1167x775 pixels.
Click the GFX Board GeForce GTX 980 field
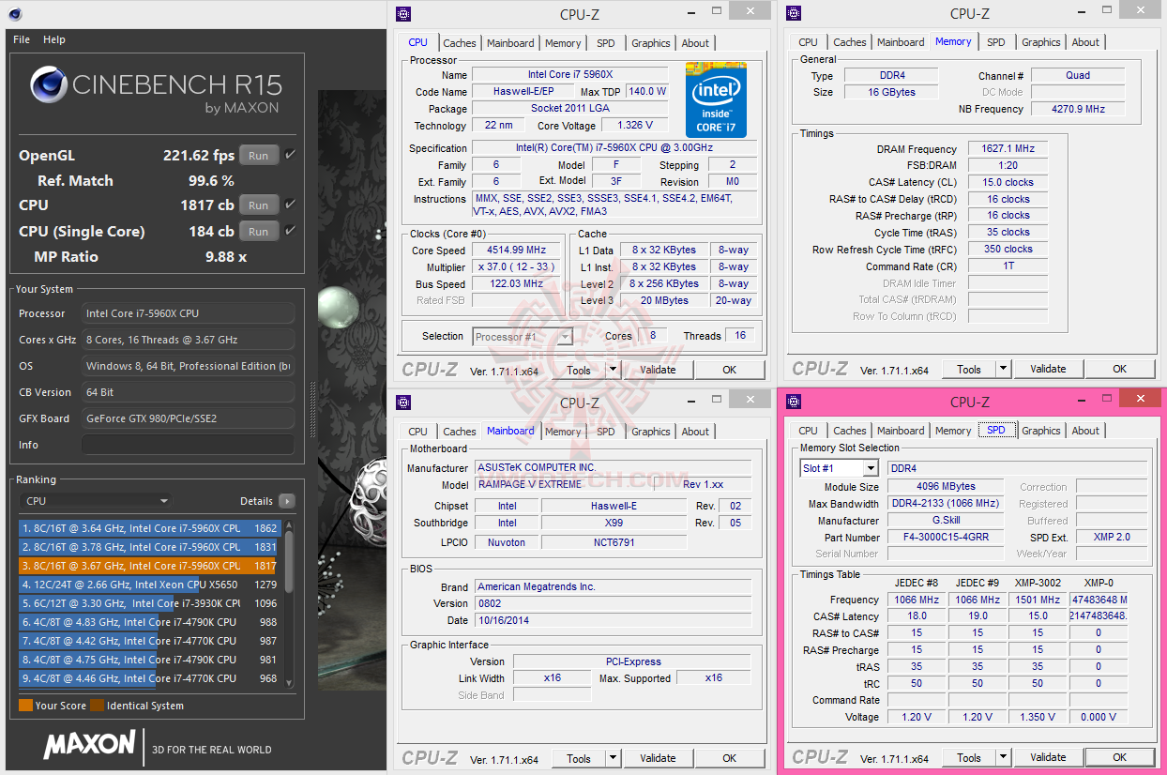coord(188,418)
